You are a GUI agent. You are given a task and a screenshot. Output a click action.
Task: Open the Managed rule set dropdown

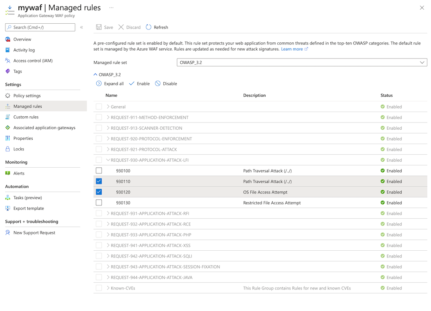(302, 62)
